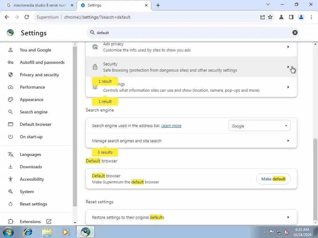318x238 pixels.
Task: Expand Manage search engines and site search
Action: 191,141
